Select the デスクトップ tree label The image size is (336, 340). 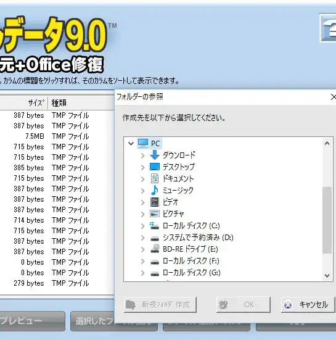[x=179, y=167]
